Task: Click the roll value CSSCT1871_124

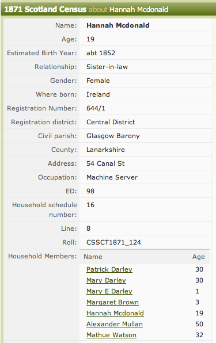Action: point(114,242)
